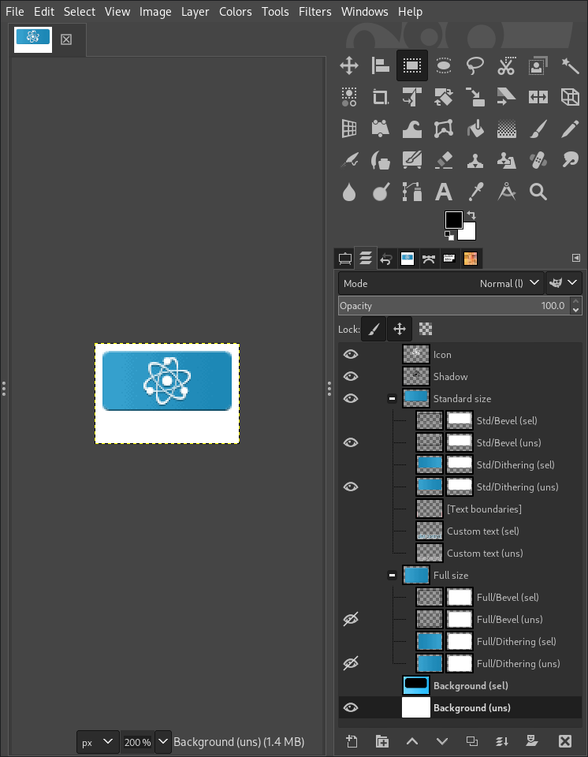Image resolution: width=588 pixels, height=757 pixels.
Task: Open the Filters menu
Action: (314, 12)
